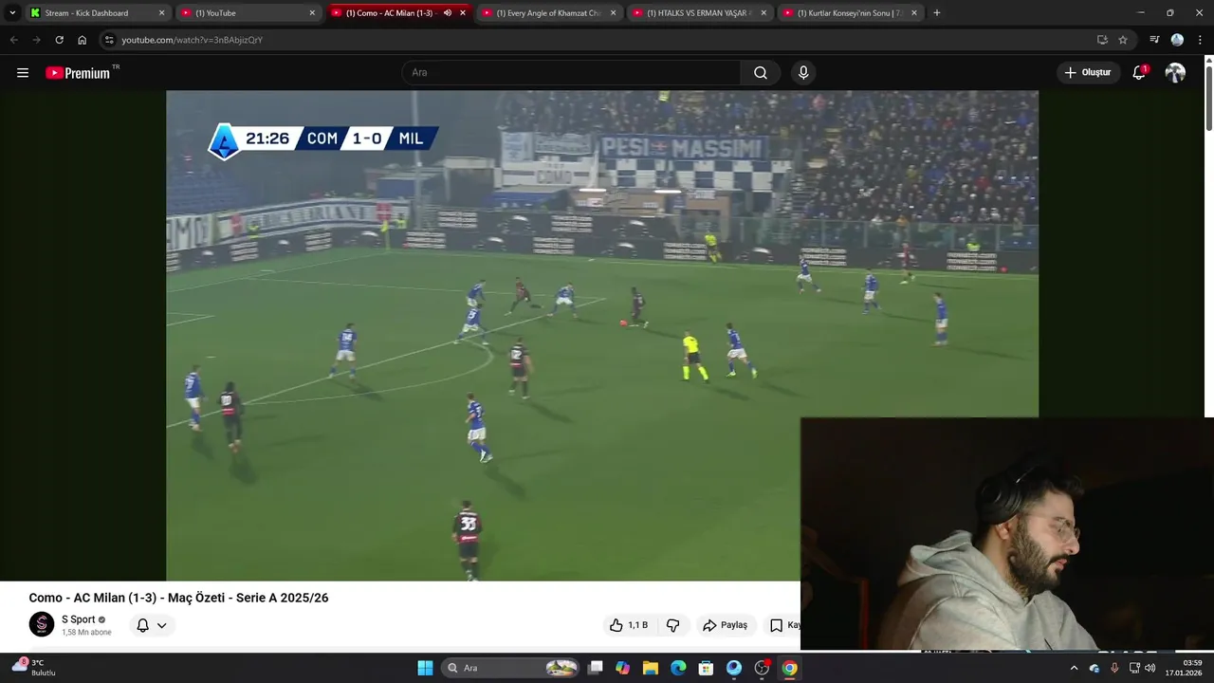Image resolution: width=1214 pixels, height=683 pixels.
Task: Open the weather widget showing 3°C
Action: coord(33,668)
